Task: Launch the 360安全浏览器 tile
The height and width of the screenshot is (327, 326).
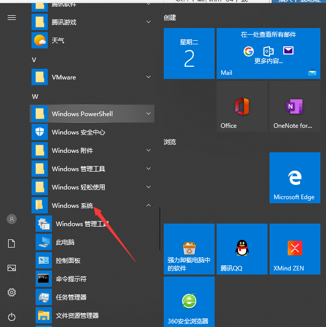Action: 189,302
